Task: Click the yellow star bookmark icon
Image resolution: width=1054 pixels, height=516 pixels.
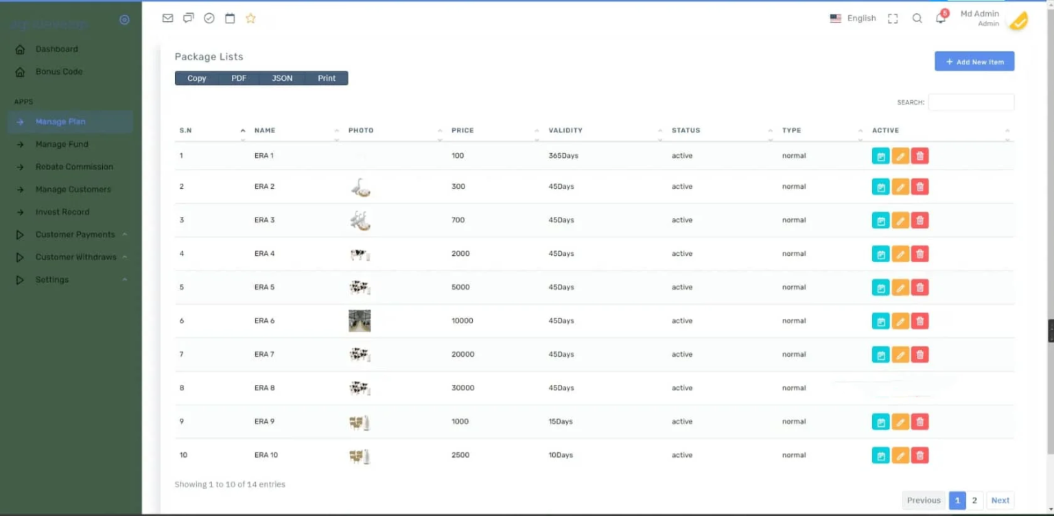Action: click(250, 19)
